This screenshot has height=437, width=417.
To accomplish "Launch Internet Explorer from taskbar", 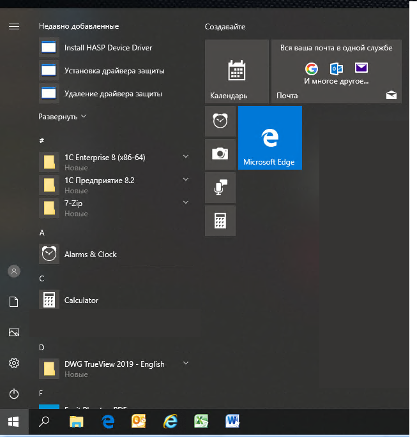I will (x=170, y=422).
